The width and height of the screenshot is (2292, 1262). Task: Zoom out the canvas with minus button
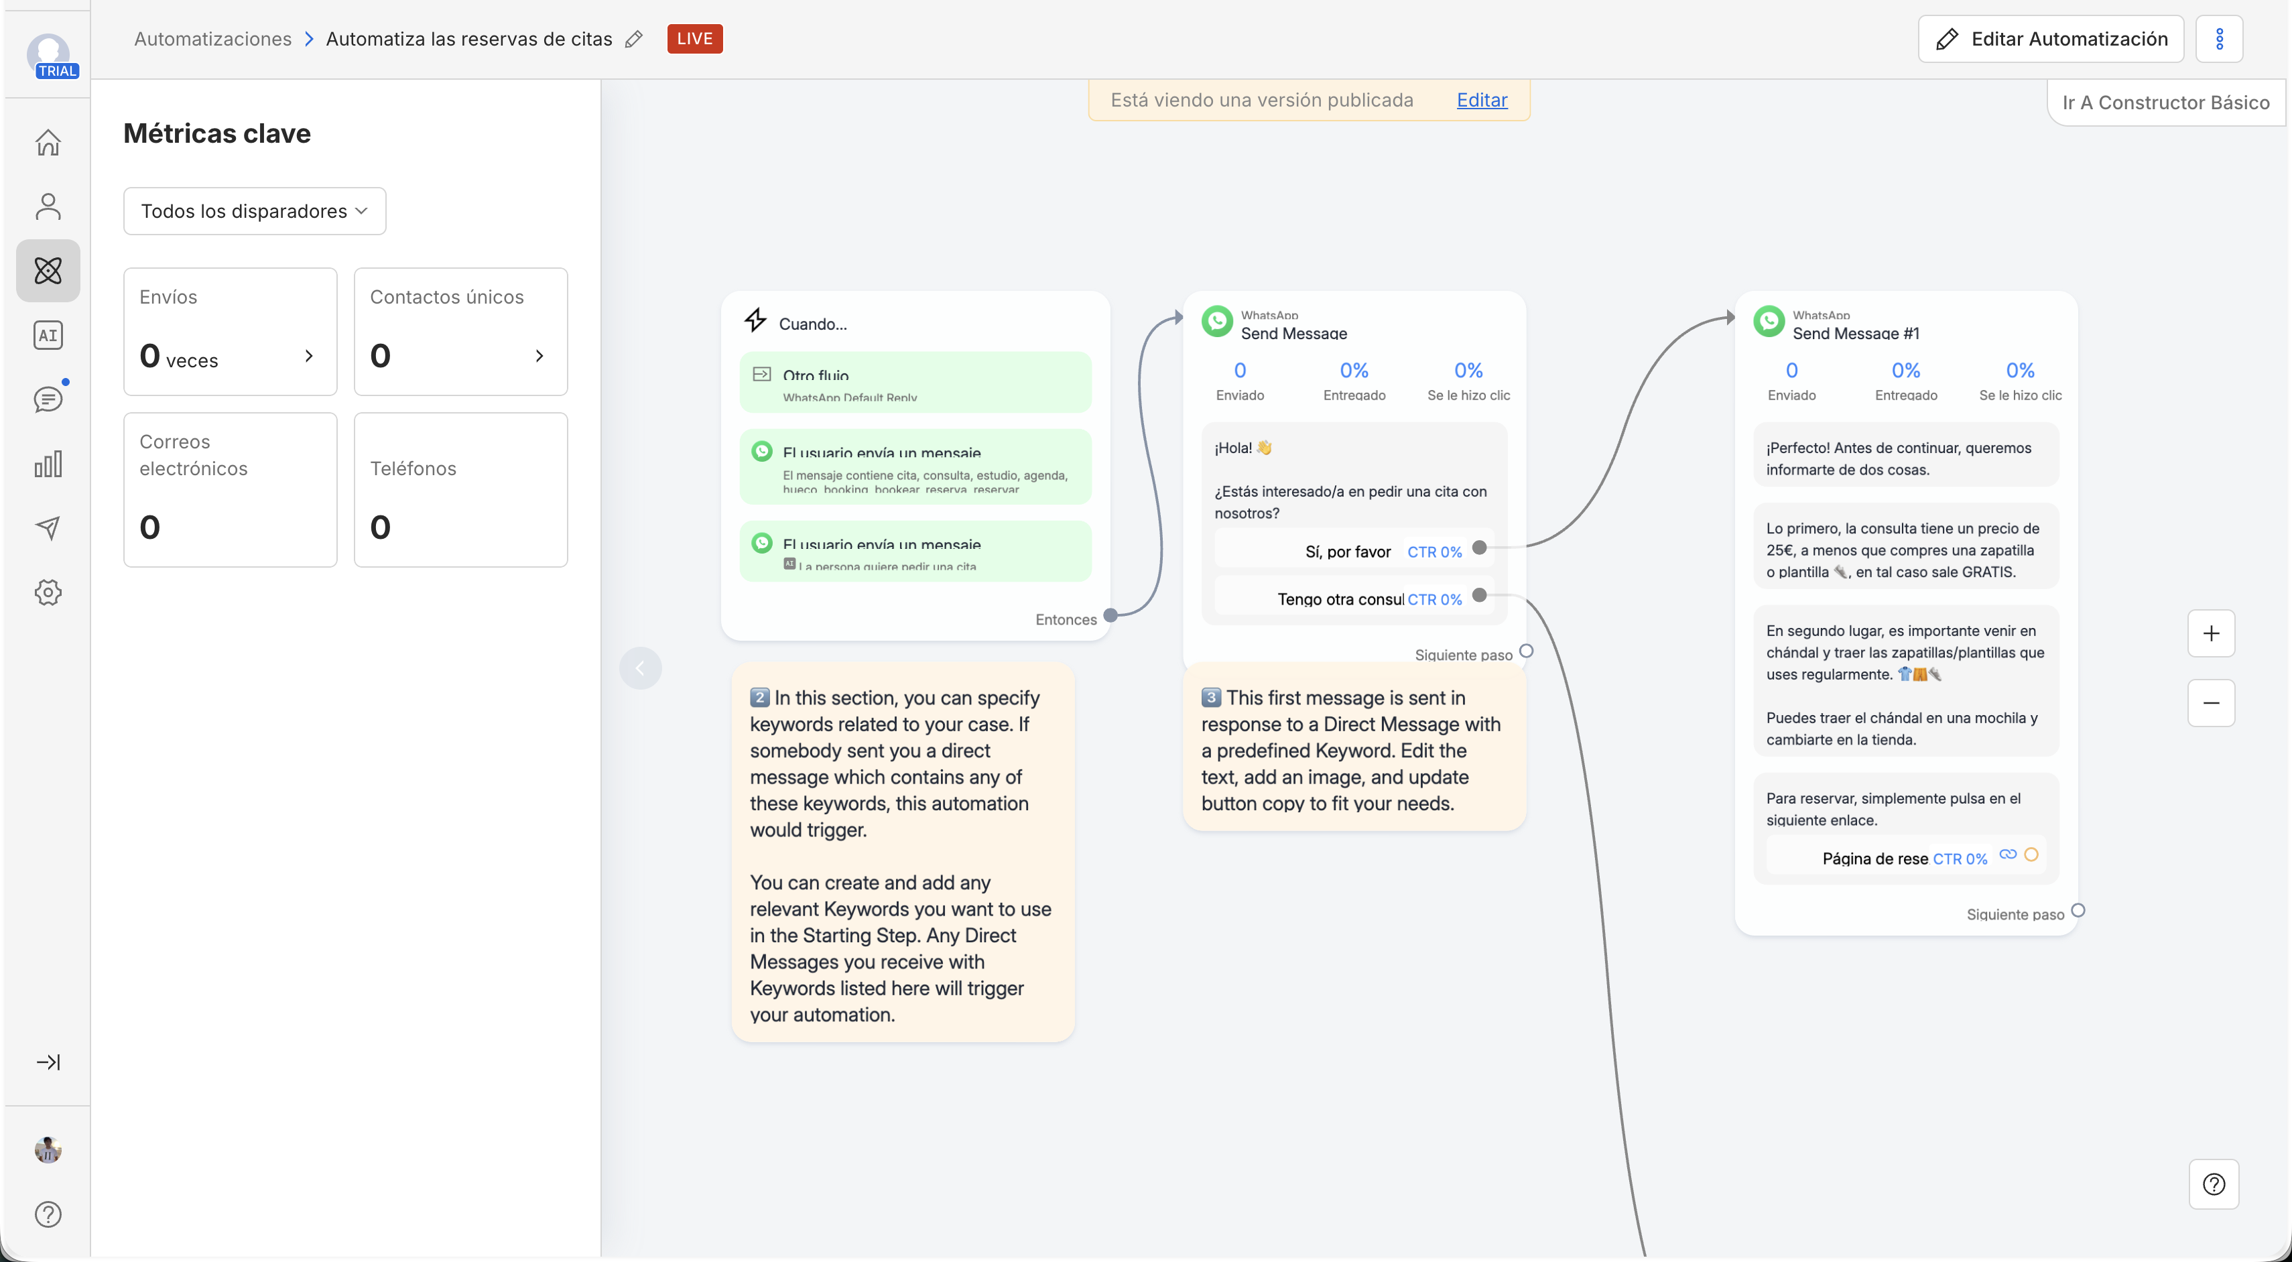(x=2211, y=703)
